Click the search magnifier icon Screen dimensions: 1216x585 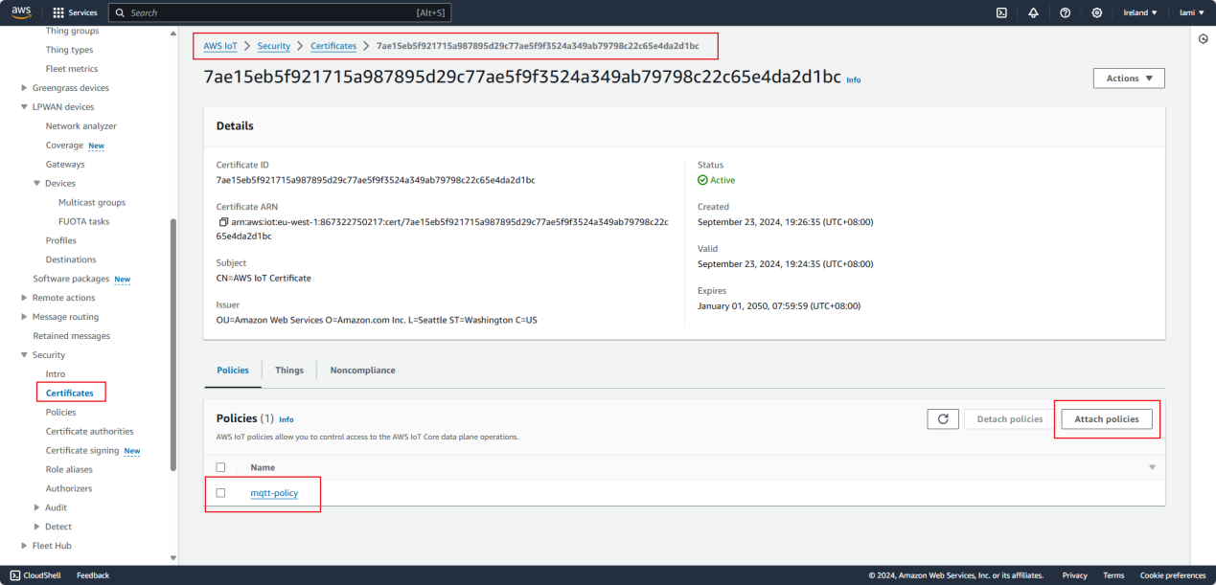tap(120, 12)
